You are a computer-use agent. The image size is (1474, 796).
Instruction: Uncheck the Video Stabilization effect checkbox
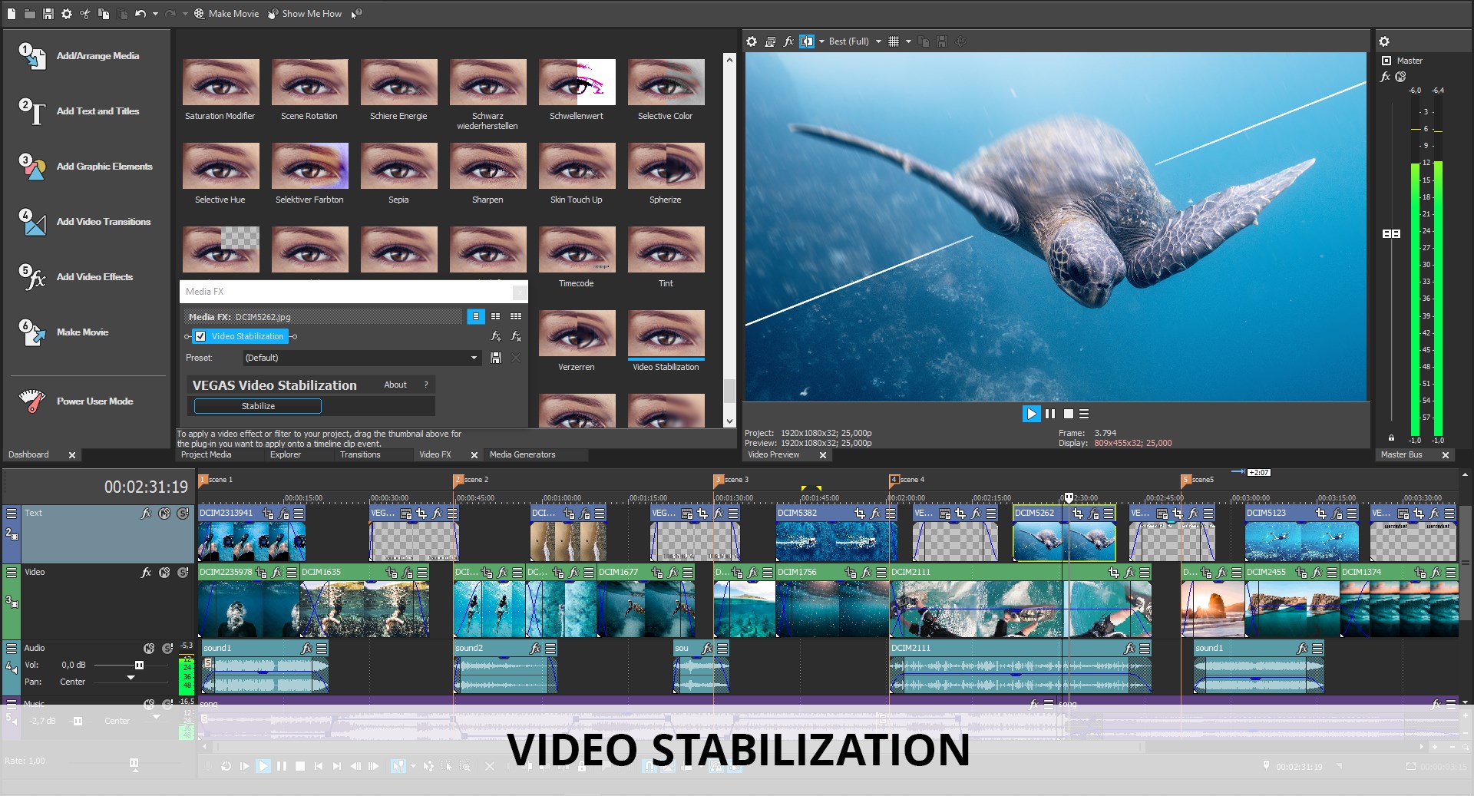(200, 336)
